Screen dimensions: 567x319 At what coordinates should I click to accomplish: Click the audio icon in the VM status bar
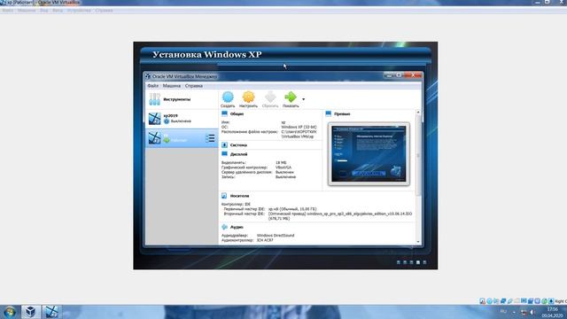pos(496,301)
